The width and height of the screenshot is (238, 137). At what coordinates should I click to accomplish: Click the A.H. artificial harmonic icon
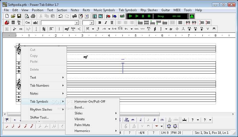click(x=195, y=29)
